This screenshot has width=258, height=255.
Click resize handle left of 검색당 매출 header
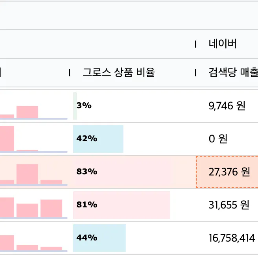195,72
